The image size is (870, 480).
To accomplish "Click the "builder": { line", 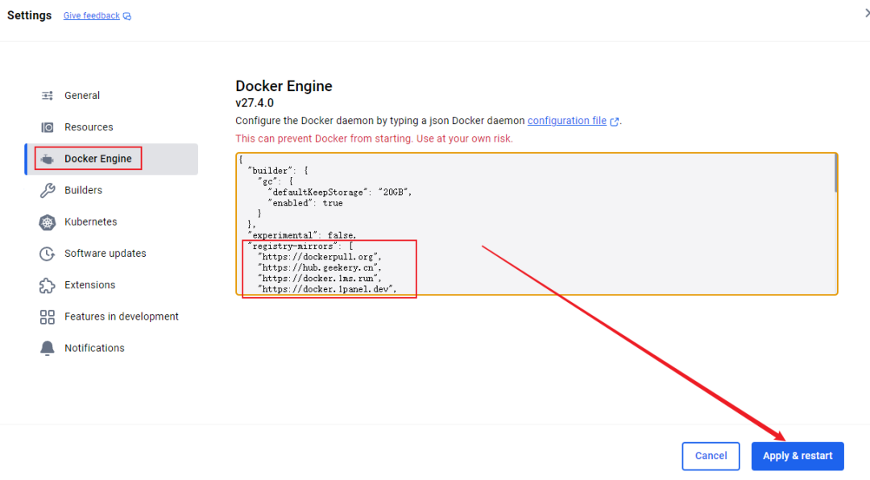I will [277, 171].
